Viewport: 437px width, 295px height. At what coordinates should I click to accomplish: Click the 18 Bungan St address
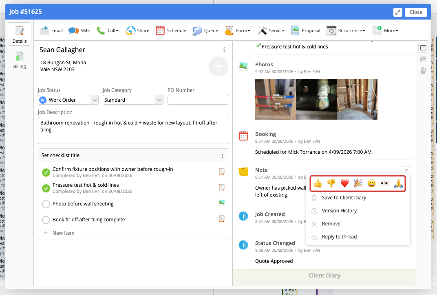click(63, 66)
